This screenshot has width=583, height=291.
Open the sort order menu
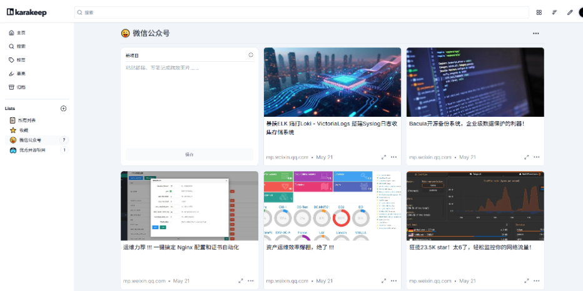(x=554, y=12)
